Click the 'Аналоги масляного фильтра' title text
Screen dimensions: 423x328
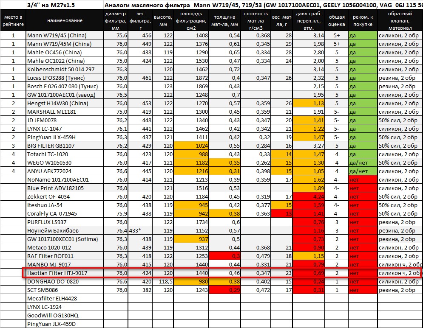(147, 5)
